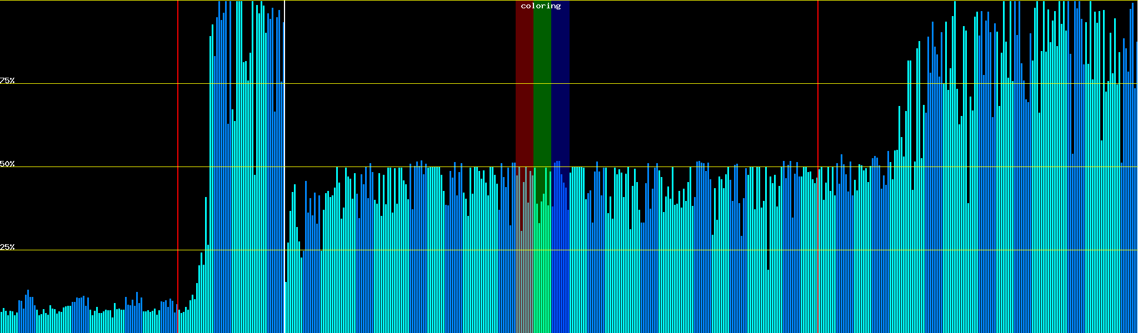Click the bright green bars under the green band

pyautogui.click(x=542, y=277)
